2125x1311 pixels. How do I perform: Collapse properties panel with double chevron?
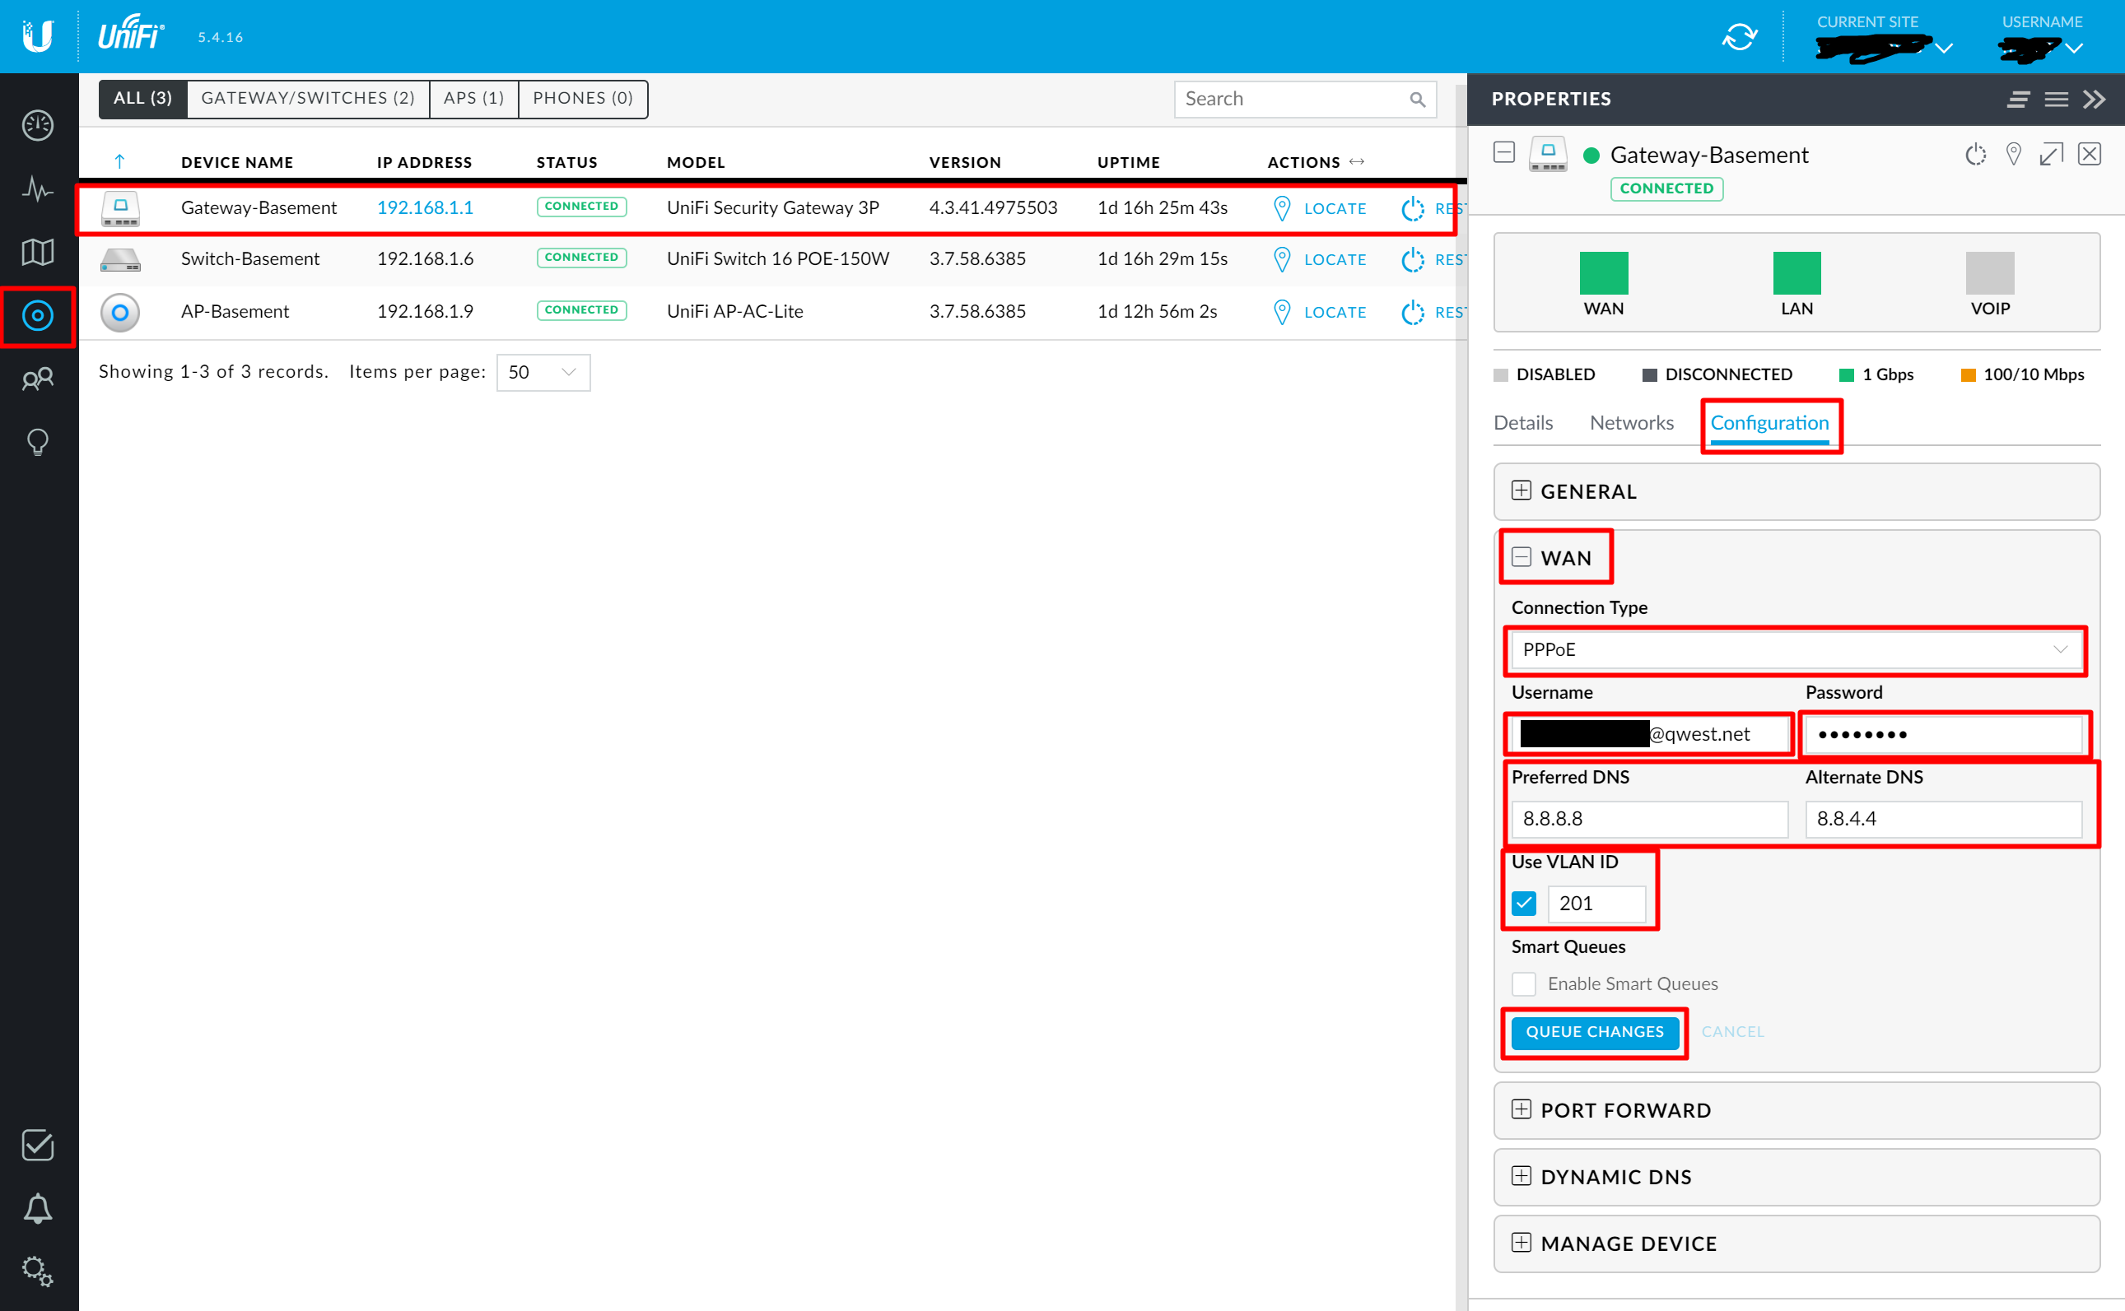(x=2095, y=100)
